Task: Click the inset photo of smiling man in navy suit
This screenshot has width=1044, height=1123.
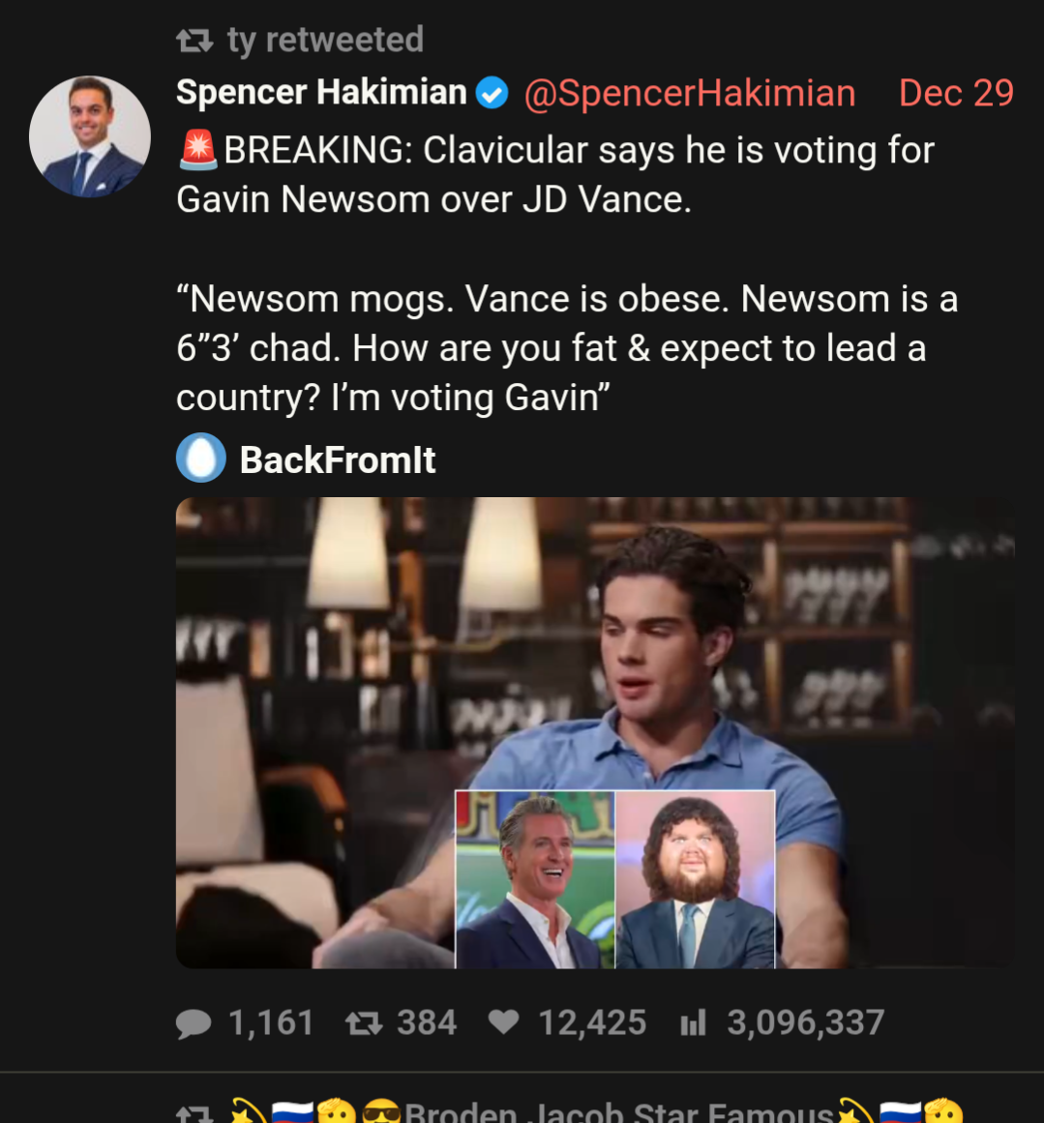Action: (x=535, y=879)
